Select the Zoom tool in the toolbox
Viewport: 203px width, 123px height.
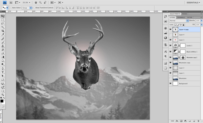[3, 94]
